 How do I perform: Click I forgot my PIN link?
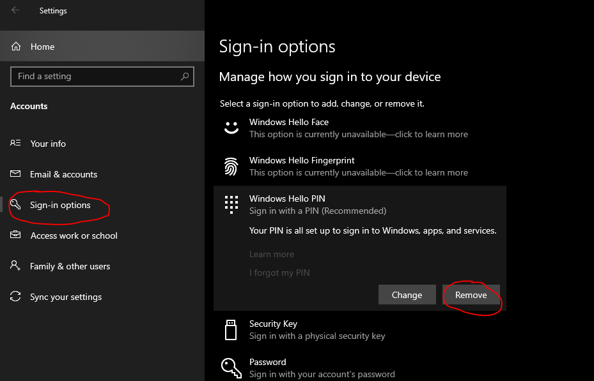click(x=279, y=273)
